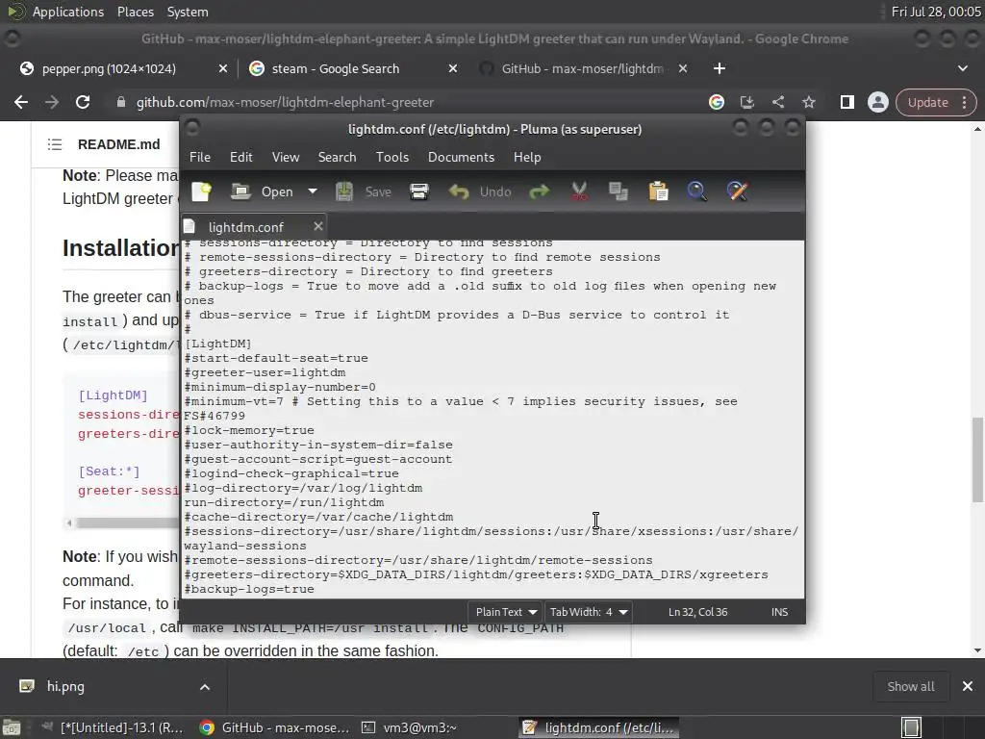Paste clipboard using the paste icon

[658, 191]
